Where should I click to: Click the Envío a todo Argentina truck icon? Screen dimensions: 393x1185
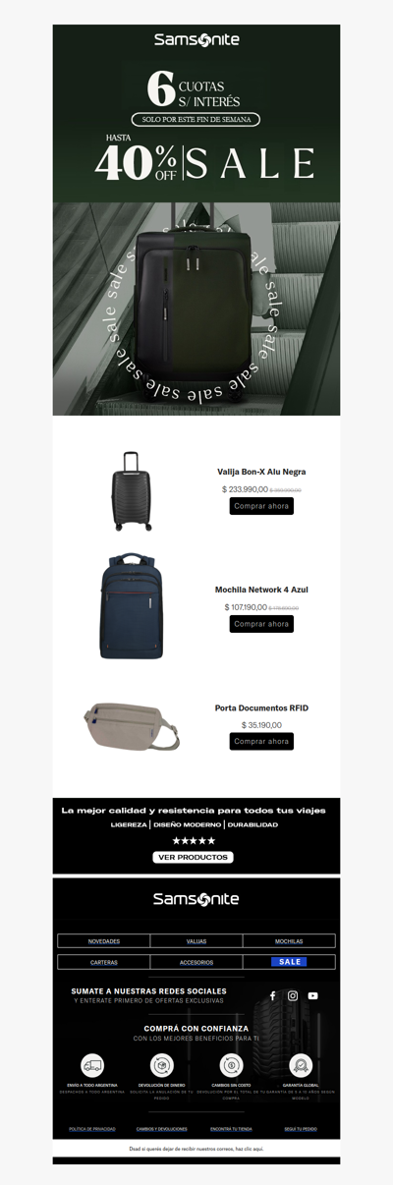pos(92,1065)
